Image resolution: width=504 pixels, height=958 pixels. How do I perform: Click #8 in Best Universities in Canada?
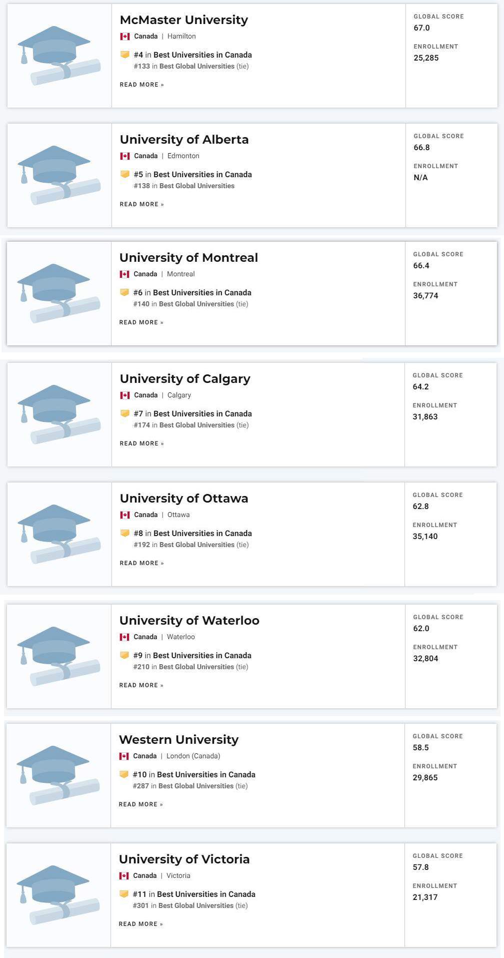tap(192, 534)
